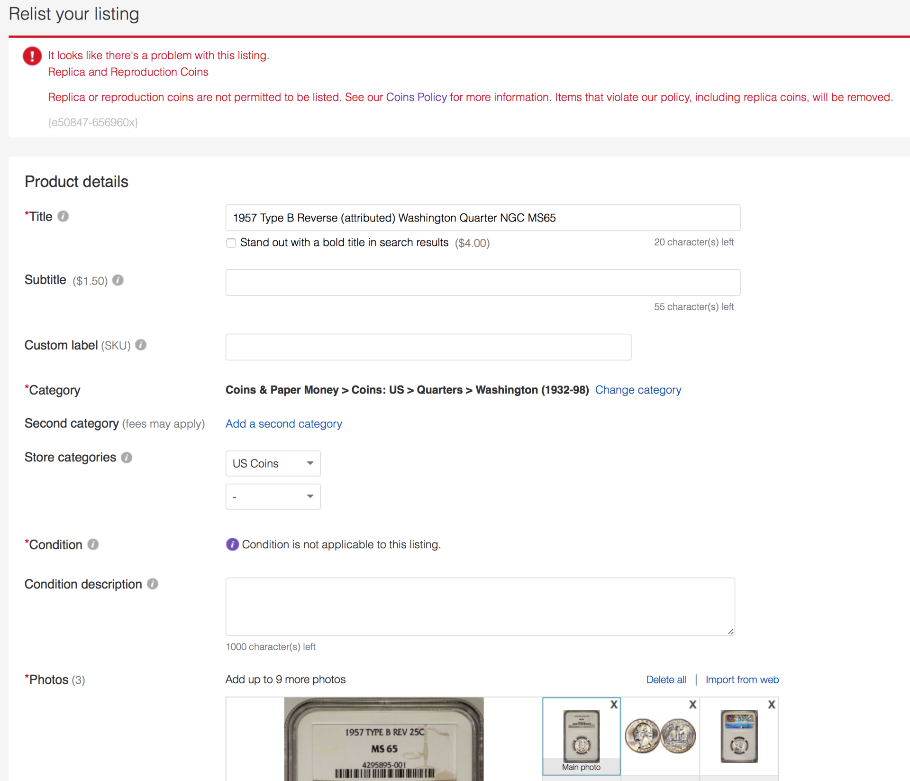Click the Condition description info icon
The image size is (910, 781).
153,584
